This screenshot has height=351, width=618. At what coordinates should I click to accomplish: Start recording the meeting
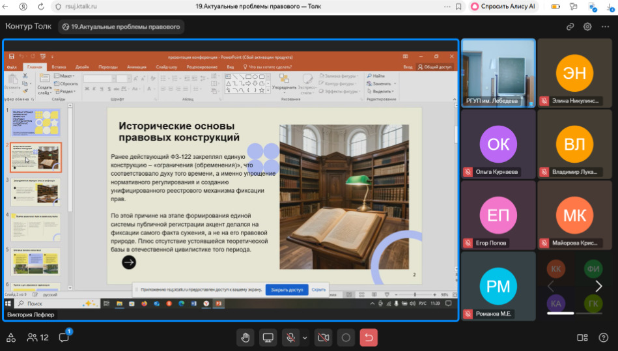(x=346, y=337)
